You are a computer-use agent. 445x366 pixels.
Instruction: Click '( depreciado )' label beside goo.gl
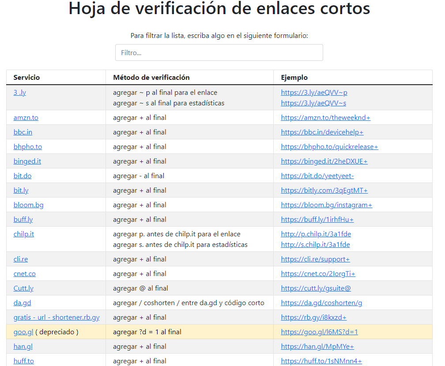click(57, 332)
